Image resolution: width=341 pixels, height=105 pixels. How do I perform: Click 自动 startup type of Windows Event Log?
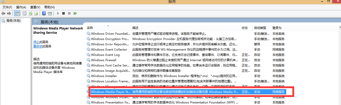point(257,55)
